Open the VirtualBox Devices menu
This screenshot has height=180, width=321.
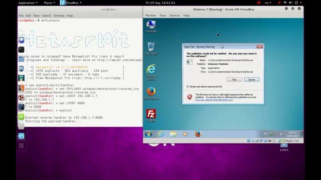pyautogui.click(x=175, y=15)
